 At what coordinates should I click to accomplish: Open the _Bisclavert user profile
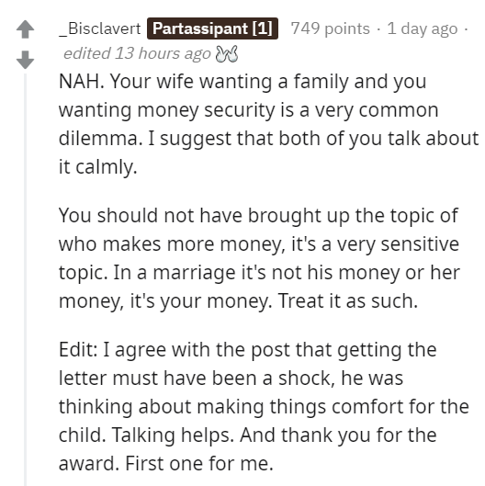pos(100,28)
